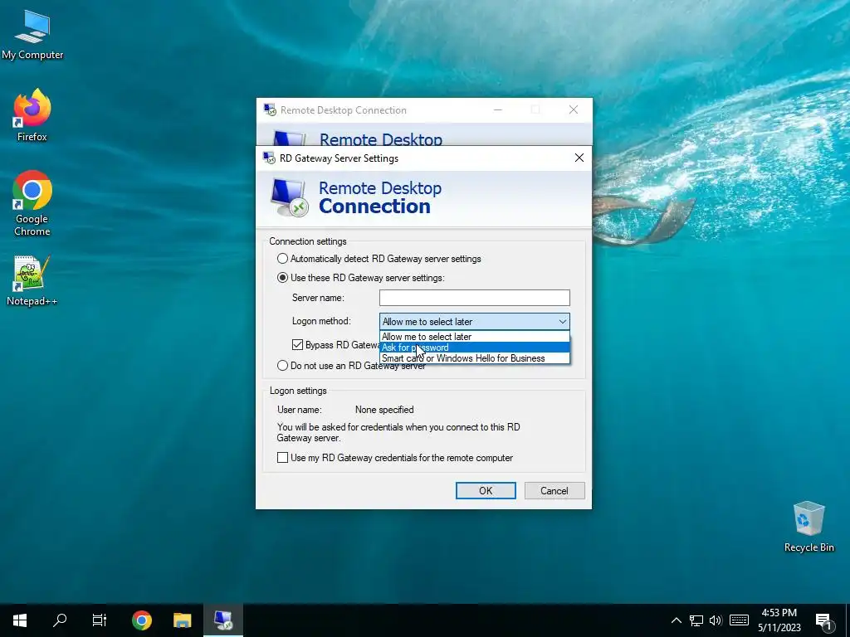Screen dimensions: 850x637
Task: Open the Recycle Bin icon
Action: pyautogui.click(x=808, y=527)
